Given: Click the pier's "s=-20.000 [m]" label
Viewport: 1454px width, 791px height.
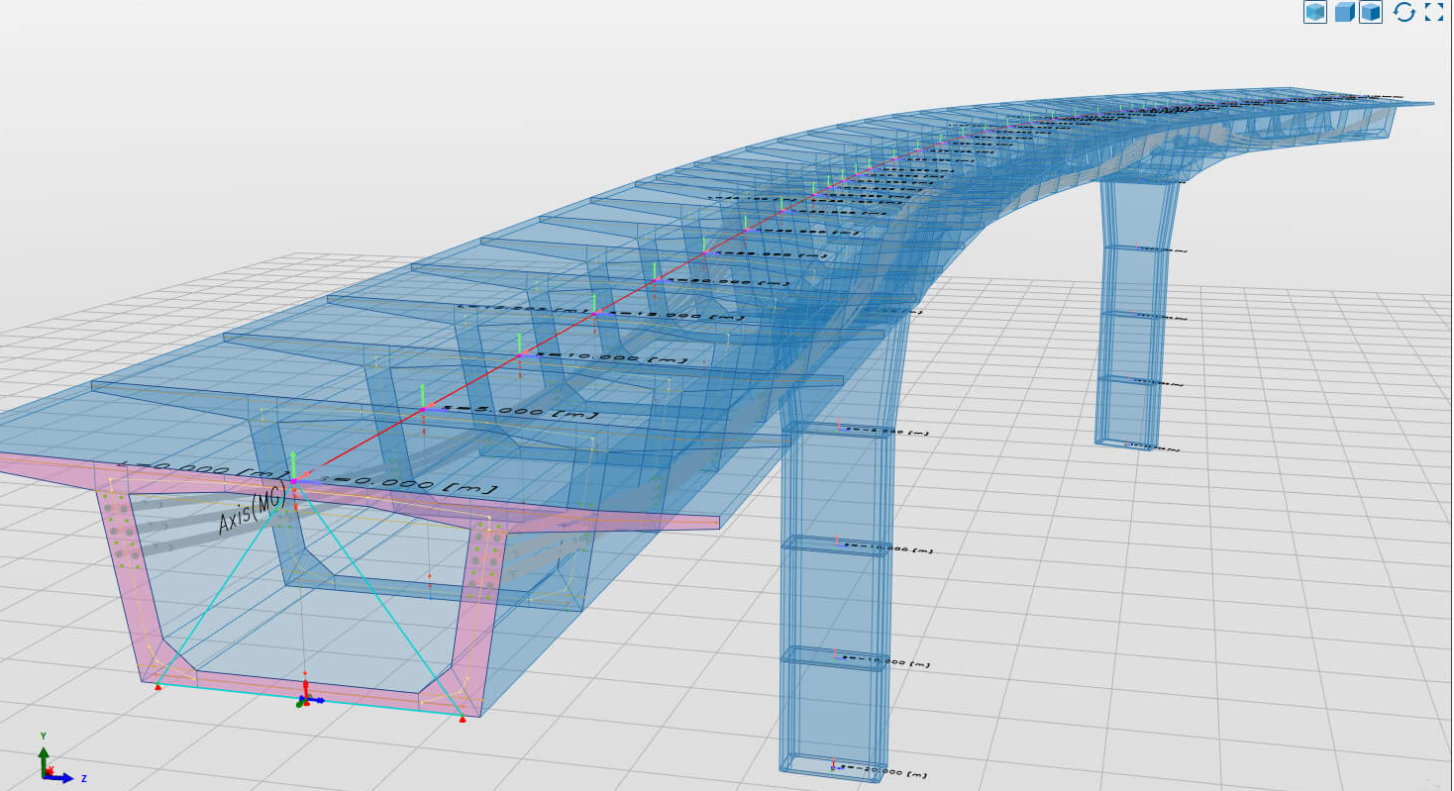Looking at the screenshot, I should point(883,772).
